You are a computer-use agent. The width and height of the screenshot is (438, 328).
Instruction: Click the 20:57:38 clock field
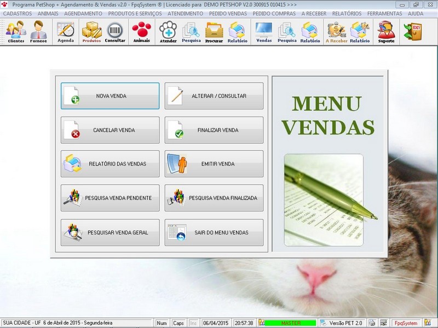tap(244, 323)
